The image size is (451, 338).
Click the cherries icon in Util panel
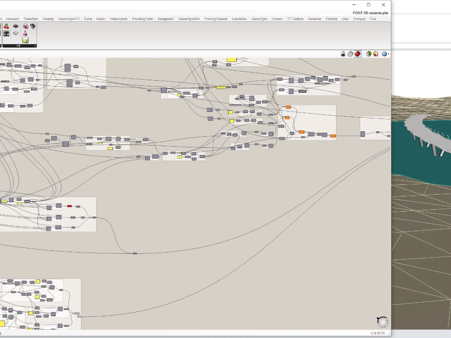[7, 26]
